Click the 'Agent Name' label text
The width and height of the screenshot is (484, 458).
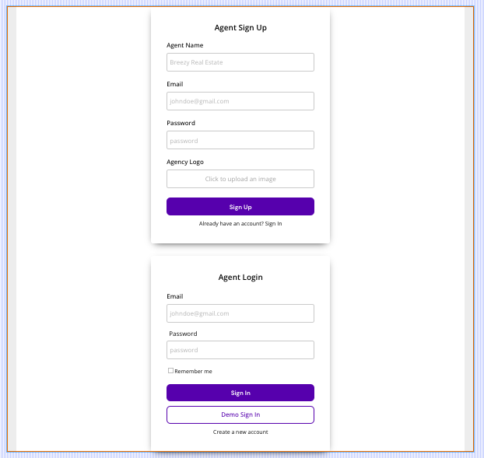(x=184, y=45)
